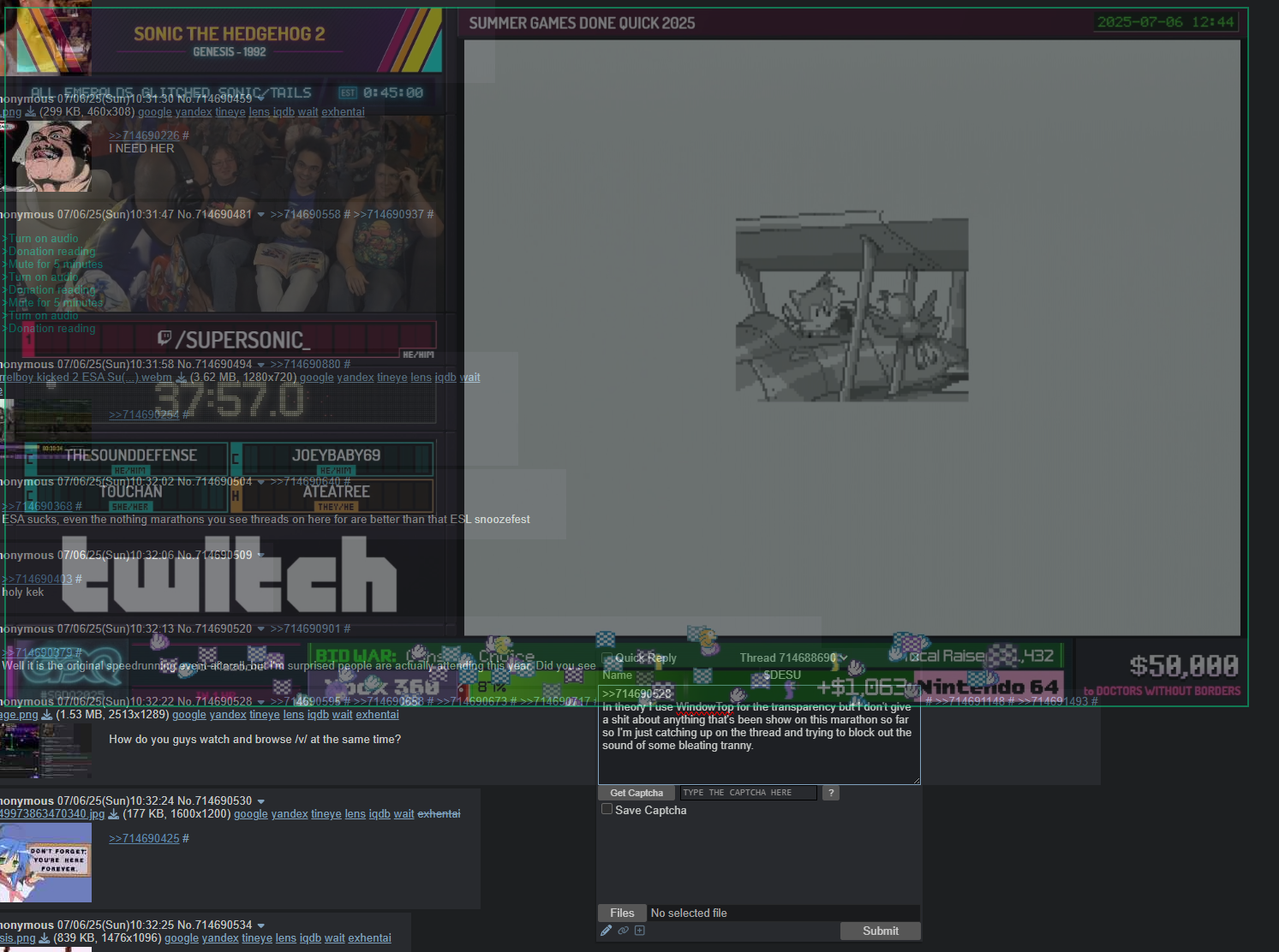Click the question mark captcha help button
Viewport: 1279px width, 952px height.
(830, 793)
